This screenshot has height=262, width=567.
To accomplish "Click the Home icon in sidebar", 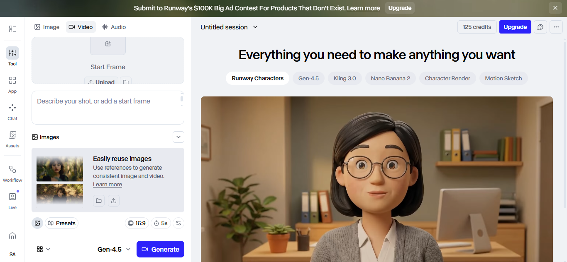I will click(12, 236).
